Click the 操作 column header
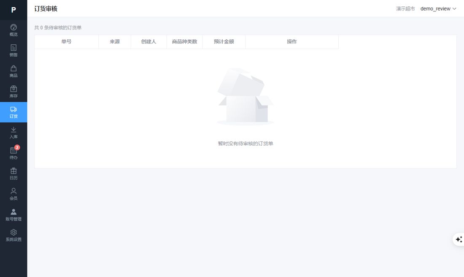The width and height of the screenshot is (464, 277). coord(292,42)
